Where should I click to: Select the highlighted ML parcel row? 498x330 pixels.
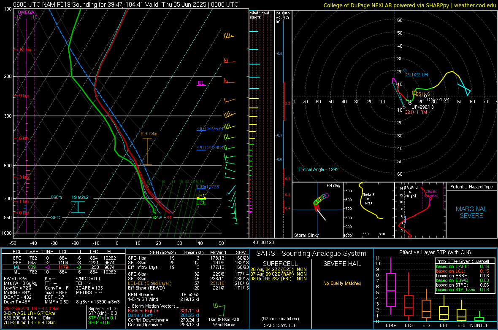pyautogui.click(x=64, y=268)
